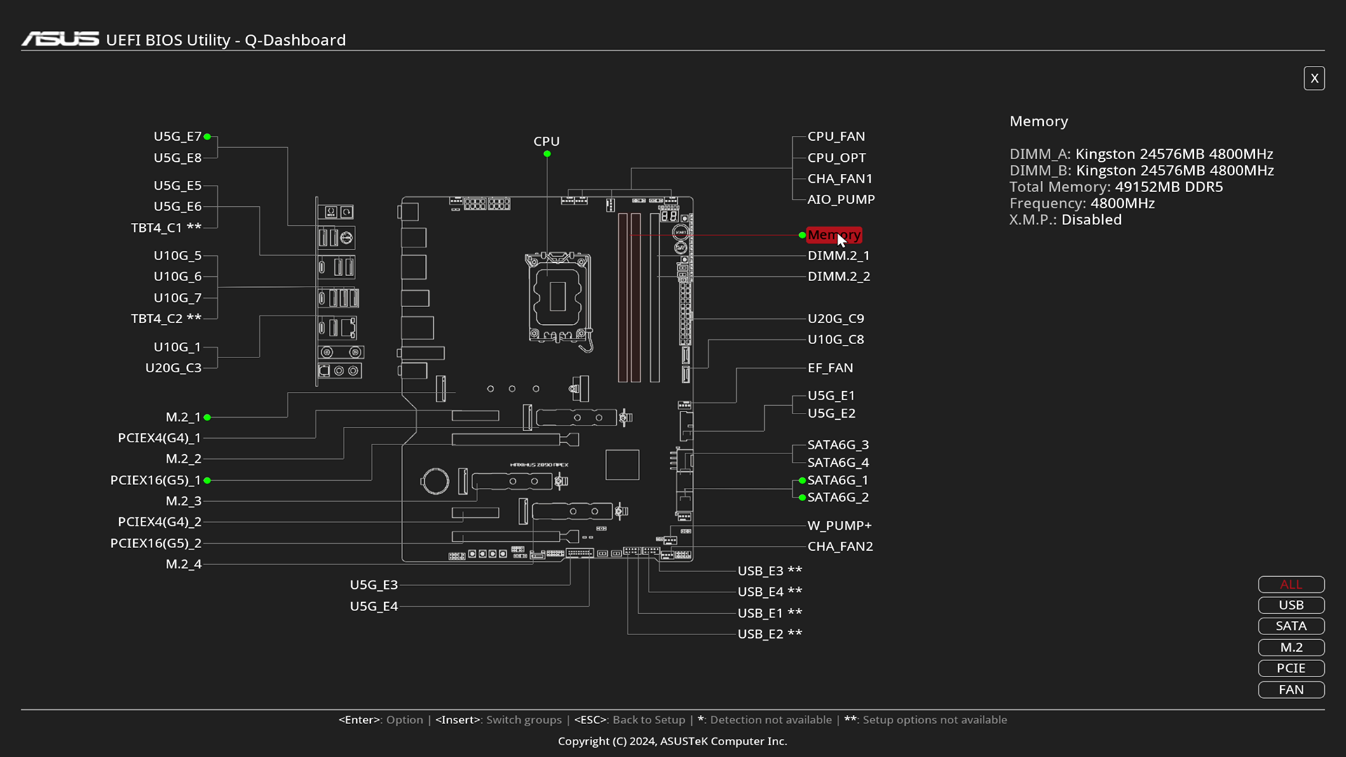The image size is (1346, 757).
Task: Filter by the USB group
Action: [x=1291, y=606]
